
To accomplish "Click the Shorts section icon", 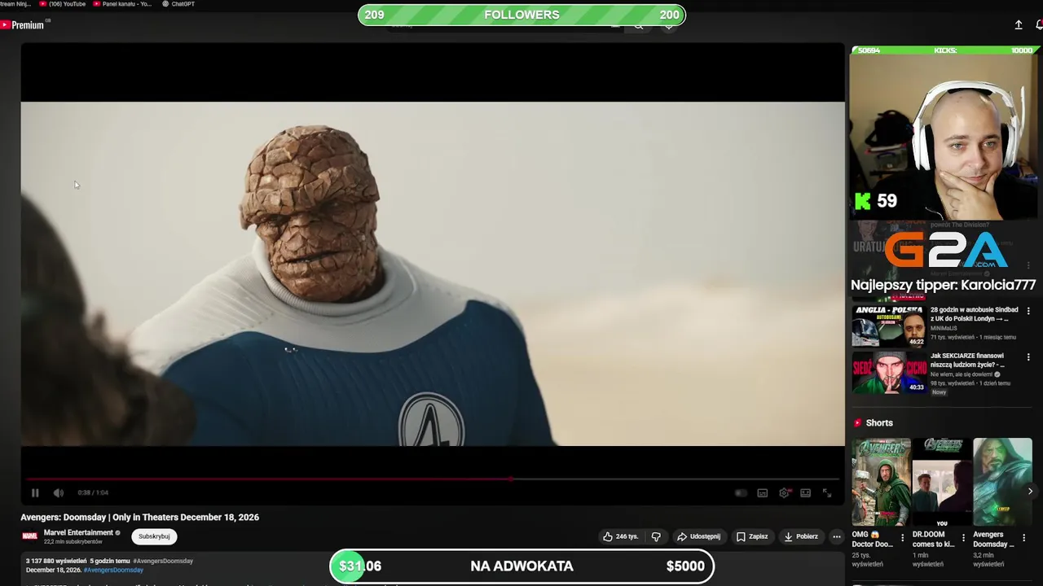I will (857, 423).
